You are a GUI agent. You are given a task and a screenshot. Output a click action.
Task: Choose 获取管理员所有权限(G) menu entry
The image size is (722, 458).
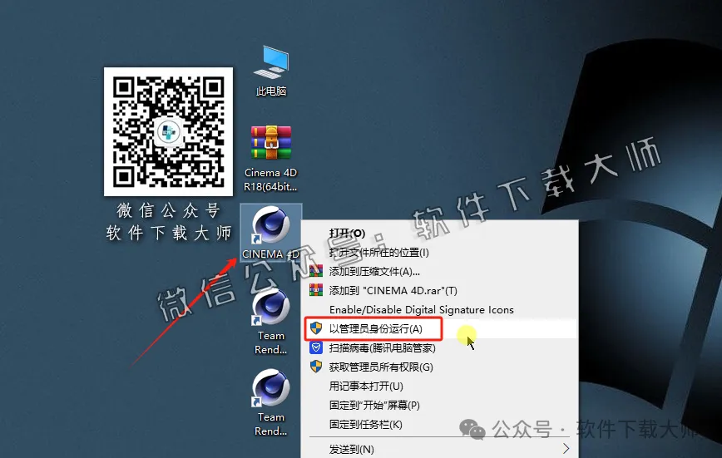pyautogui.click(x=440, y=367)
